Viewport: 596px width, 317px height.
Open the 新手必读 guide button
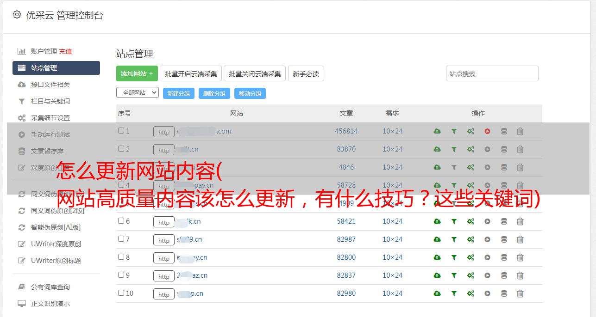click(306, 73)
